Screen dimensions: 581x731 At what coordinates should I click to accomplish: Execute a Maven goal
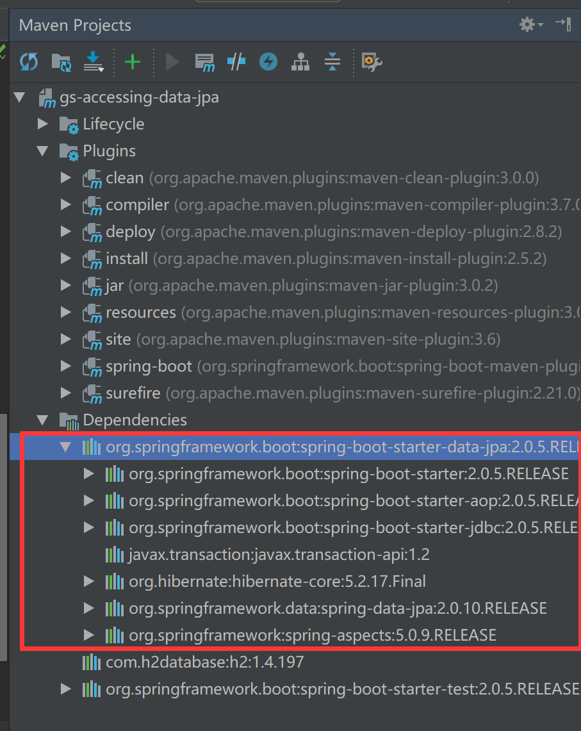pyautogui.click(x=205, y=62)
